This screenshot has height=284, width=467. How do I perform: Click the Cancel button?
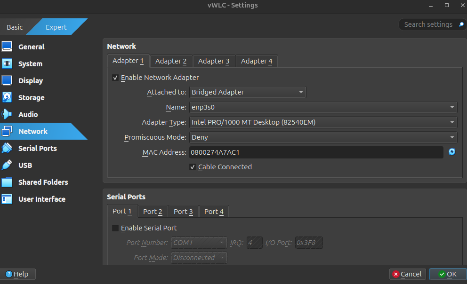click(408, 274)
